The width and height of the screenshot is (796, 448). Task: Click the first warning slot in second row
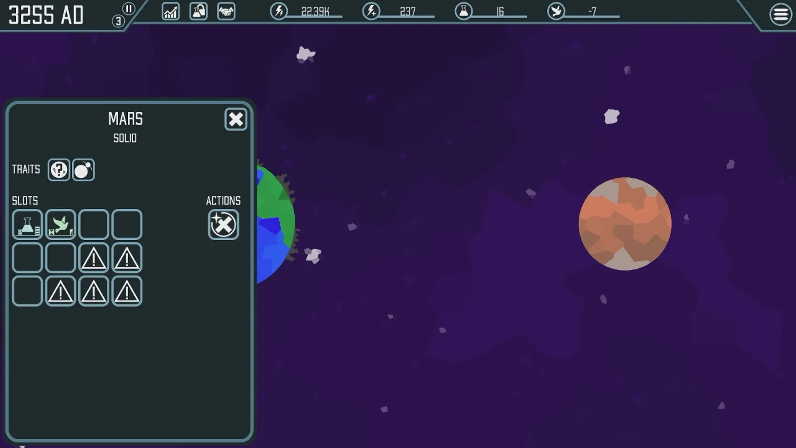tap(94, 258)
